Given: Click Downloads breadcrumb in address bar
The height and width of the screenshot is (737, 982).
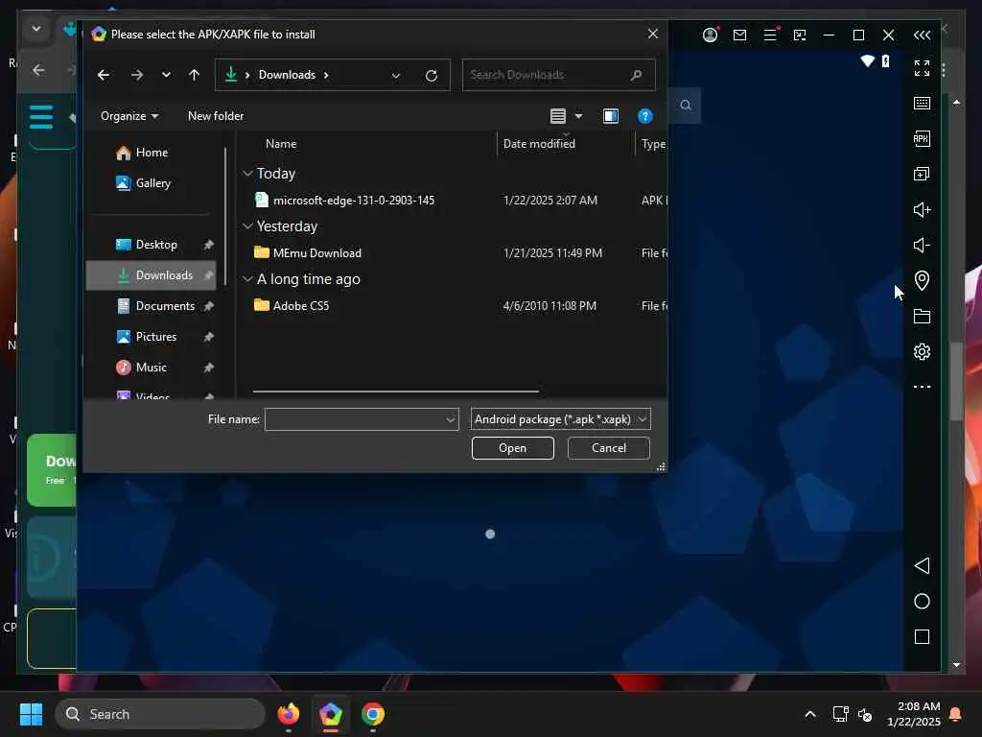Looking at the screenshot, I should click(287, 75).
